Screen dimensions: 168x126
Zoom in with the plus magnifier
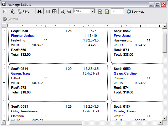[x=69, y=12]
